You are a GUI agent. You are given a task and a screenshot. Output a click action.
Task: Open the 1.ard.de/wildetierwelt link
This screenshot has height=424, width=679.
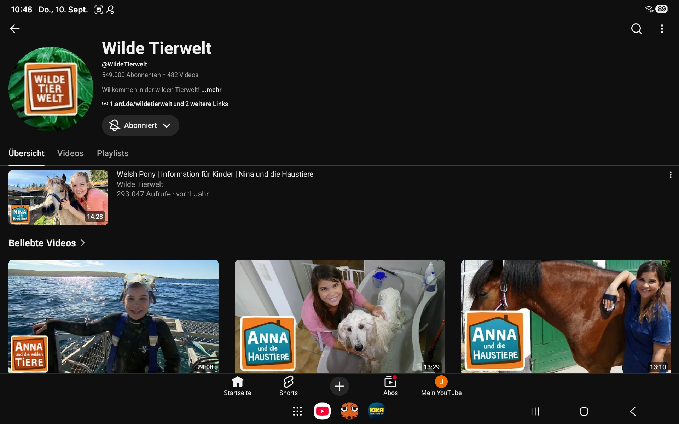(x=141, y=104)
